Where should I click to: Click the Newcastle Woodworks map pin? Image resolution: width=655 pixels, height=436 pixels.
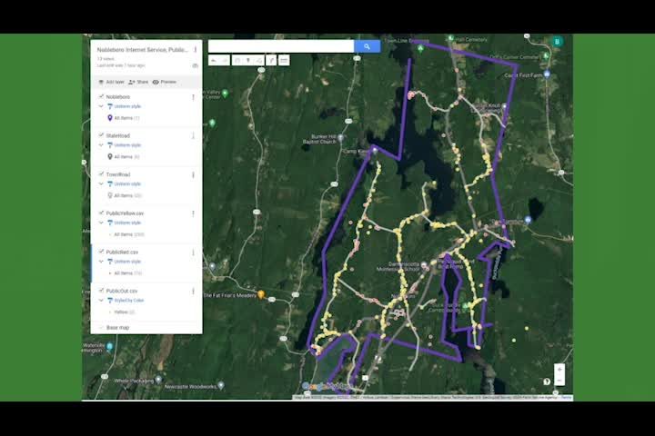click(221, 385)
